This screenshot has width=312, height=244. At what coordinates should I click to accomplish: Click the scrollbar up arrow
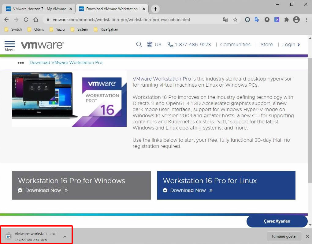click(x=310, y=38)
